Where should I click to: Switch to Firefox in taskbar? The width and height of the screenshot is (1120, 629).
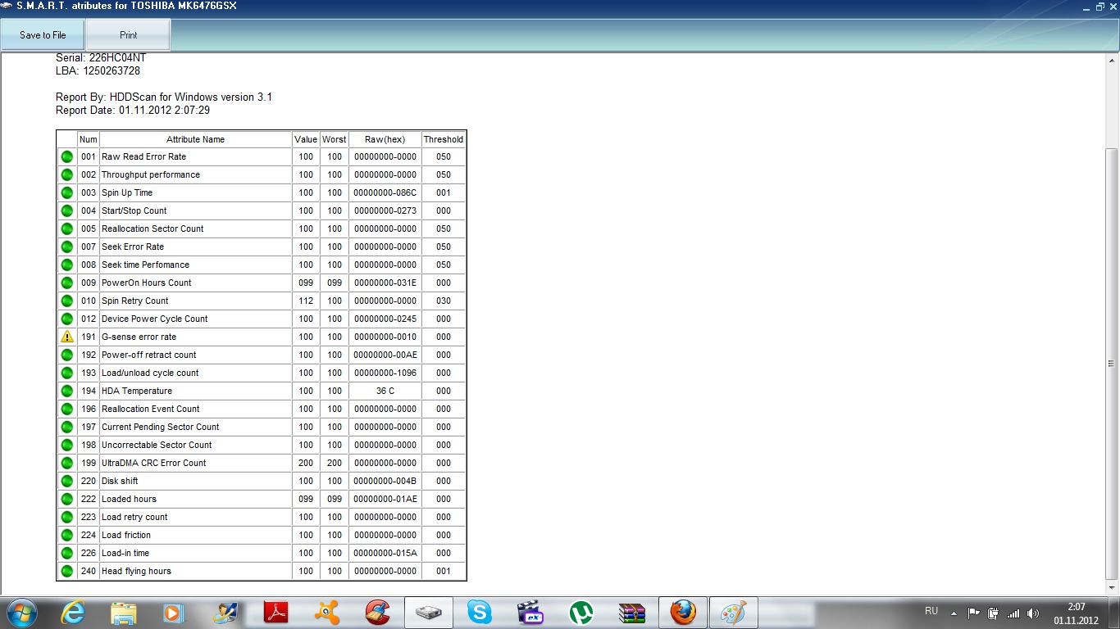[x=683, y=613]
